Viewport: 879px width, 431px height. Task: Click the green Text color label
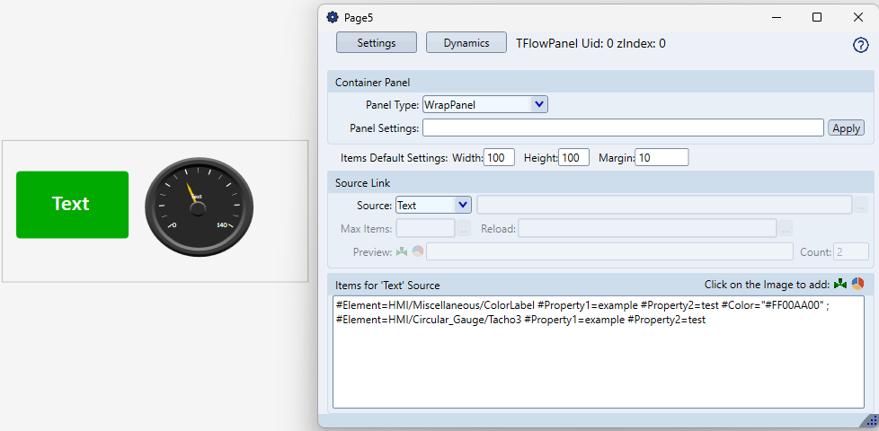72,204
